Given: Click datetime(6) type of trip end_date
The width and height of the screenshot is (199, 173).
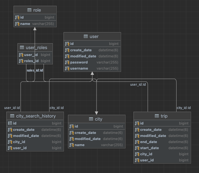Looking at the screenshot, I should [178, 142].
